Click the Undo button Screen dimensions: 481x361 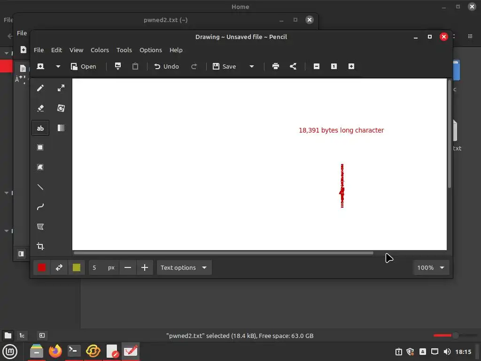(x=167, y=66)
